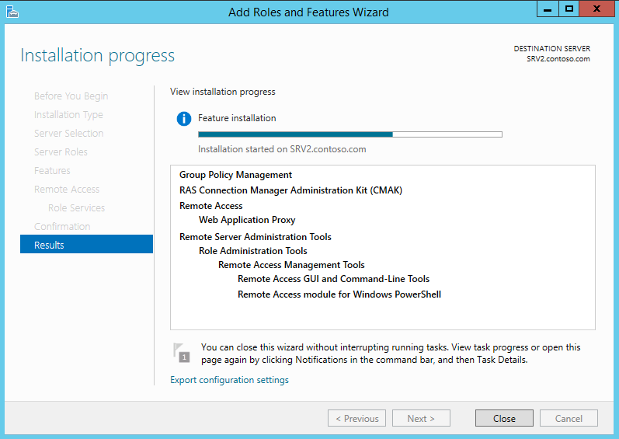Click the note about closing the wizard
The image size is (619, 439).
pos(391,354)
